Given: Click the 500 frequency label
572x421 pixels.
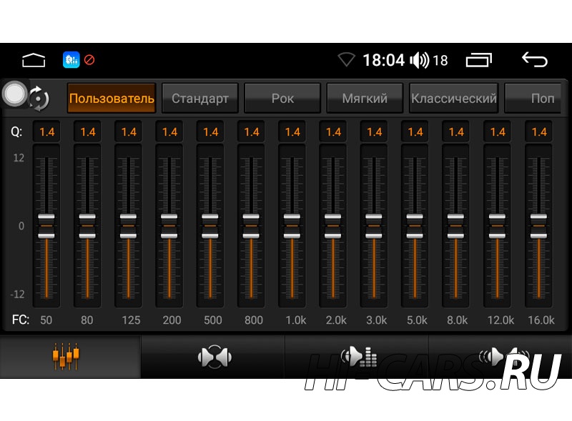Looking at the screenshot, I should 212,320.
